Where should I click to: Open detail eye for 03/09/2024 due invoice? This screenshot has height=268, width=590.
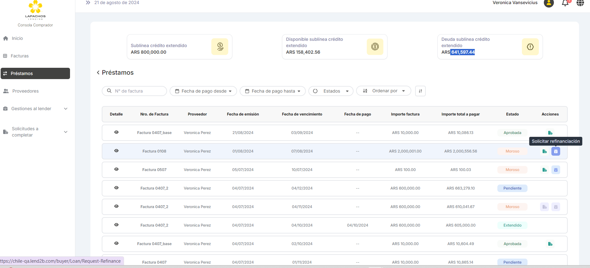116,132
